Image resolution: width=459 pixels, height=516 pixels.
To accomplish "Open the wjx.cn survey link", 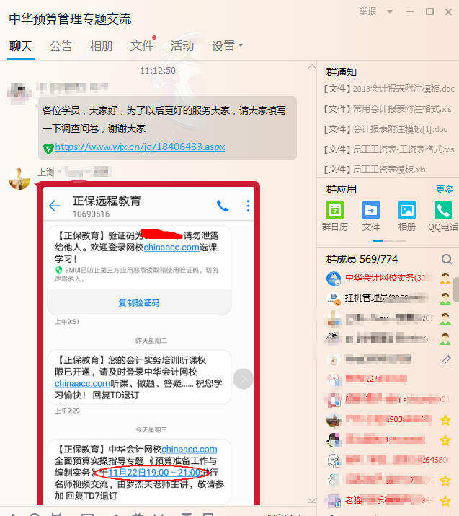I will tap(140, 147).
